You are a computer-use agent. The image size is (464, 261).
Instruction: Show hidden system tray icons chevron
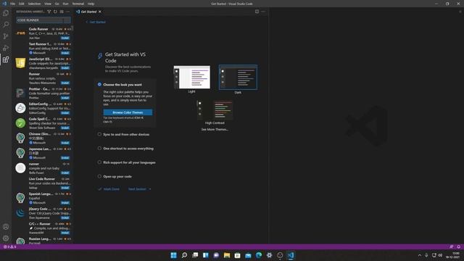(419, 255)
